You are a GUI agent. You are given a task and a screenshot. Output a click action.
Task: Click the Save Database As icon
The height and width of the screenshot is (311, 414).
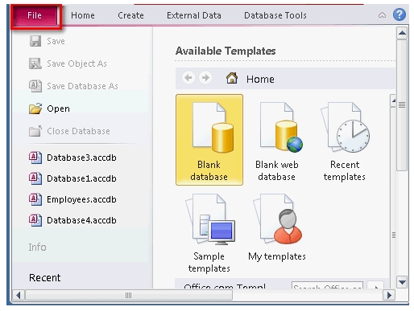pyautogui.click(x=35, y=86)
